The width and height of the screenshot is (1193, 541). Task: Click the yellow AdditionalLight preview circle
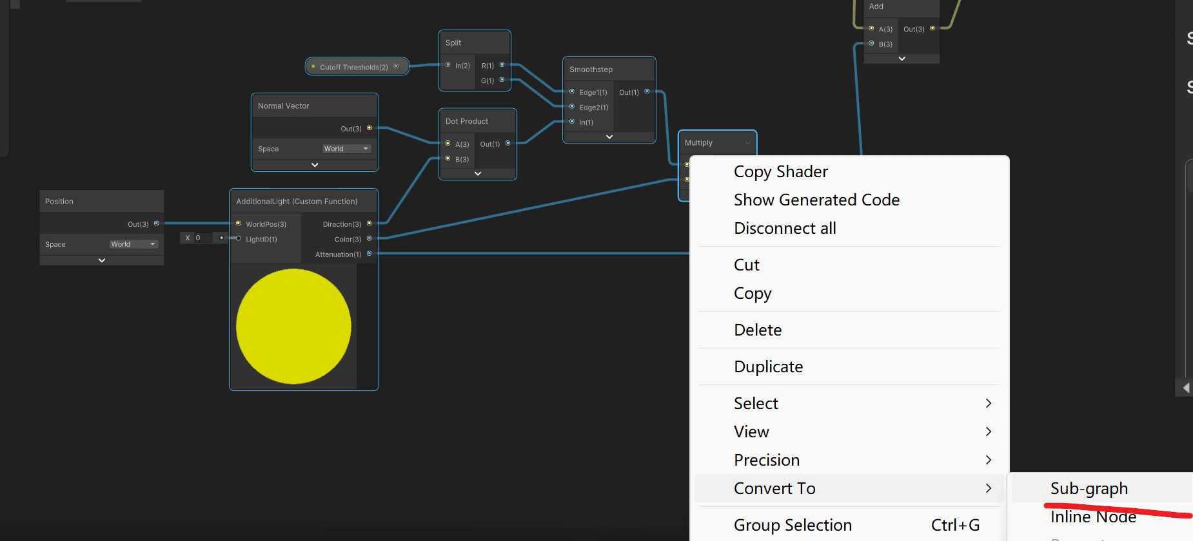coord(293,327)
